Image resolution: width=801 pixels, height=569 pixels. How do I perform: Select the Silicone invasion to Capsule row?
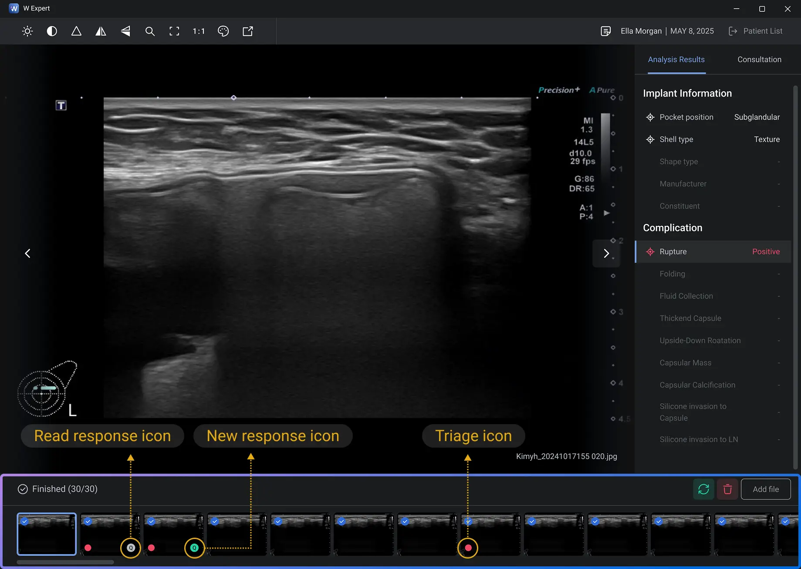[713, 412]
